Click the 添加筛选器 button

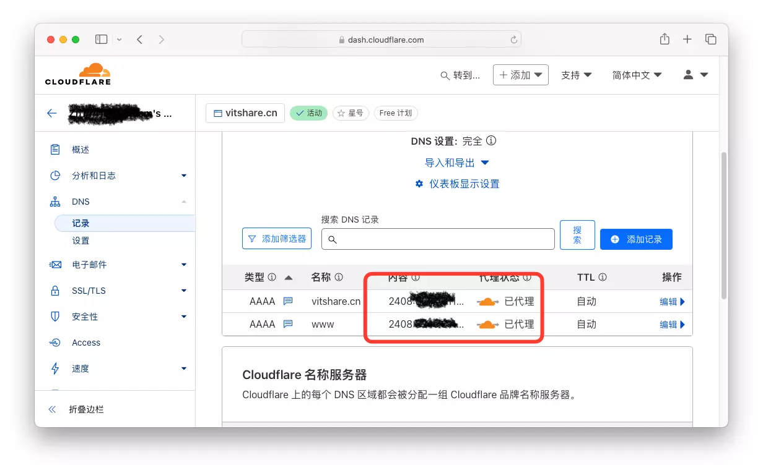pyautogui.click(x=277, y=239)
